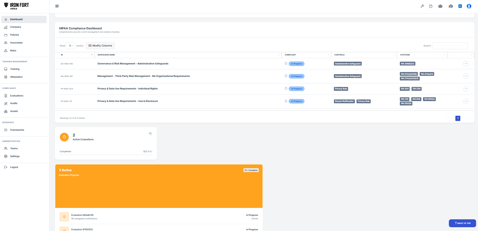The image size is (478, 231).
Task: Click the Modify Columns button
Action: 100,46
